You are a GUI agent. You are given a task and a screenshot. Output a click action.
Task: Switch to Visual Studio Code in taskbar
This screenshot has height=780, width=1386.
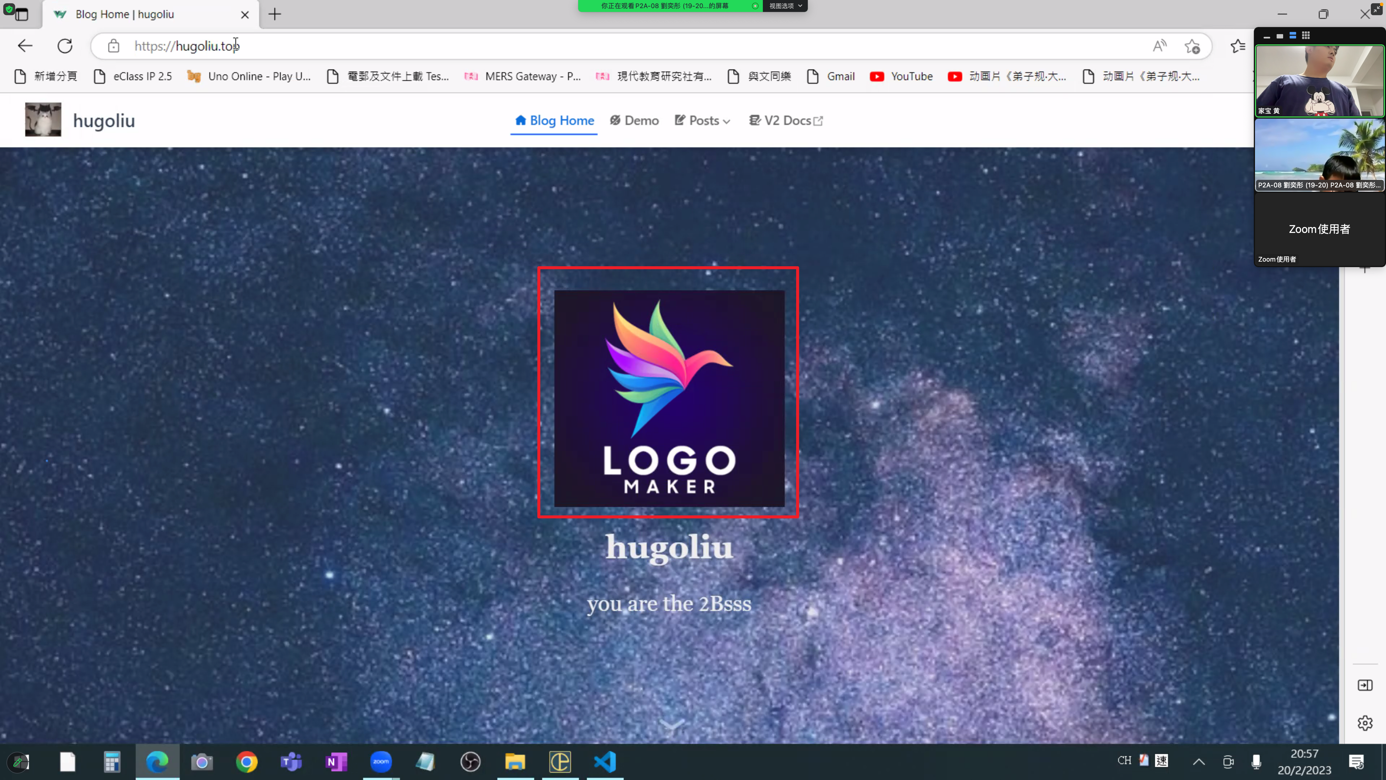605,762
